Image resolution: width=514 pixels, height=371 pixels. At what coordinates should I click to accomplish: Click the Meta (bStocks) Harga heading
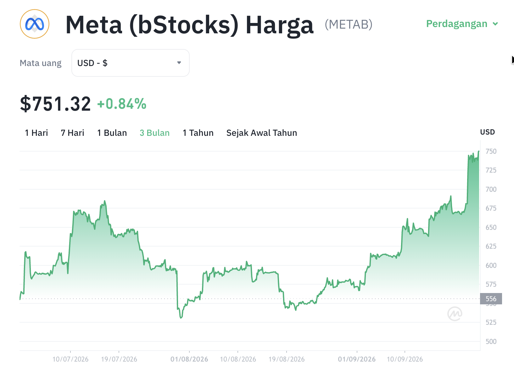point(190,25)
